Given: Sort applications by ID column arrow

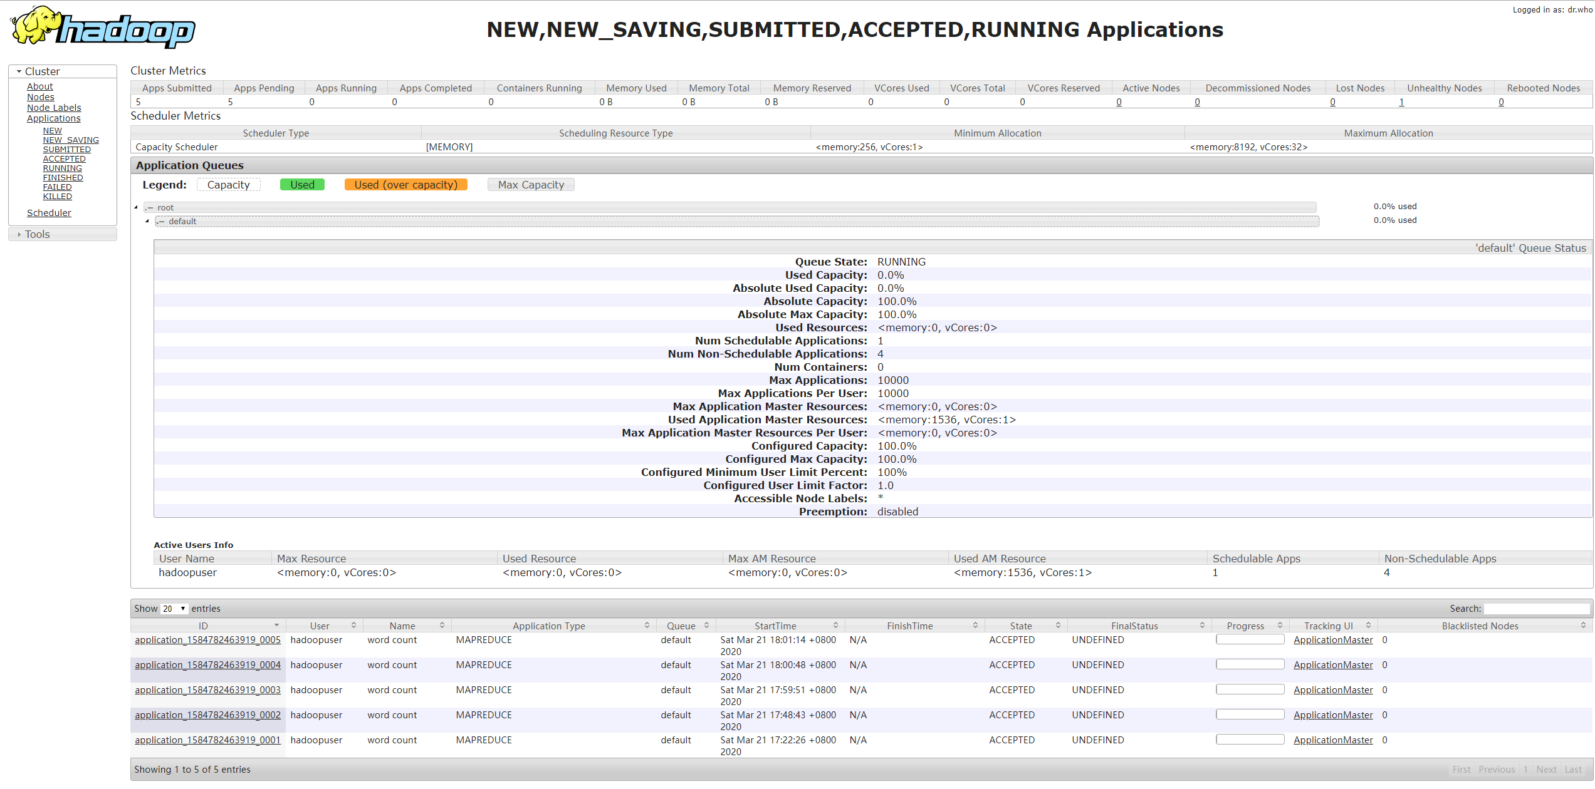Looking at the screenshot, I should pos(276,626).
